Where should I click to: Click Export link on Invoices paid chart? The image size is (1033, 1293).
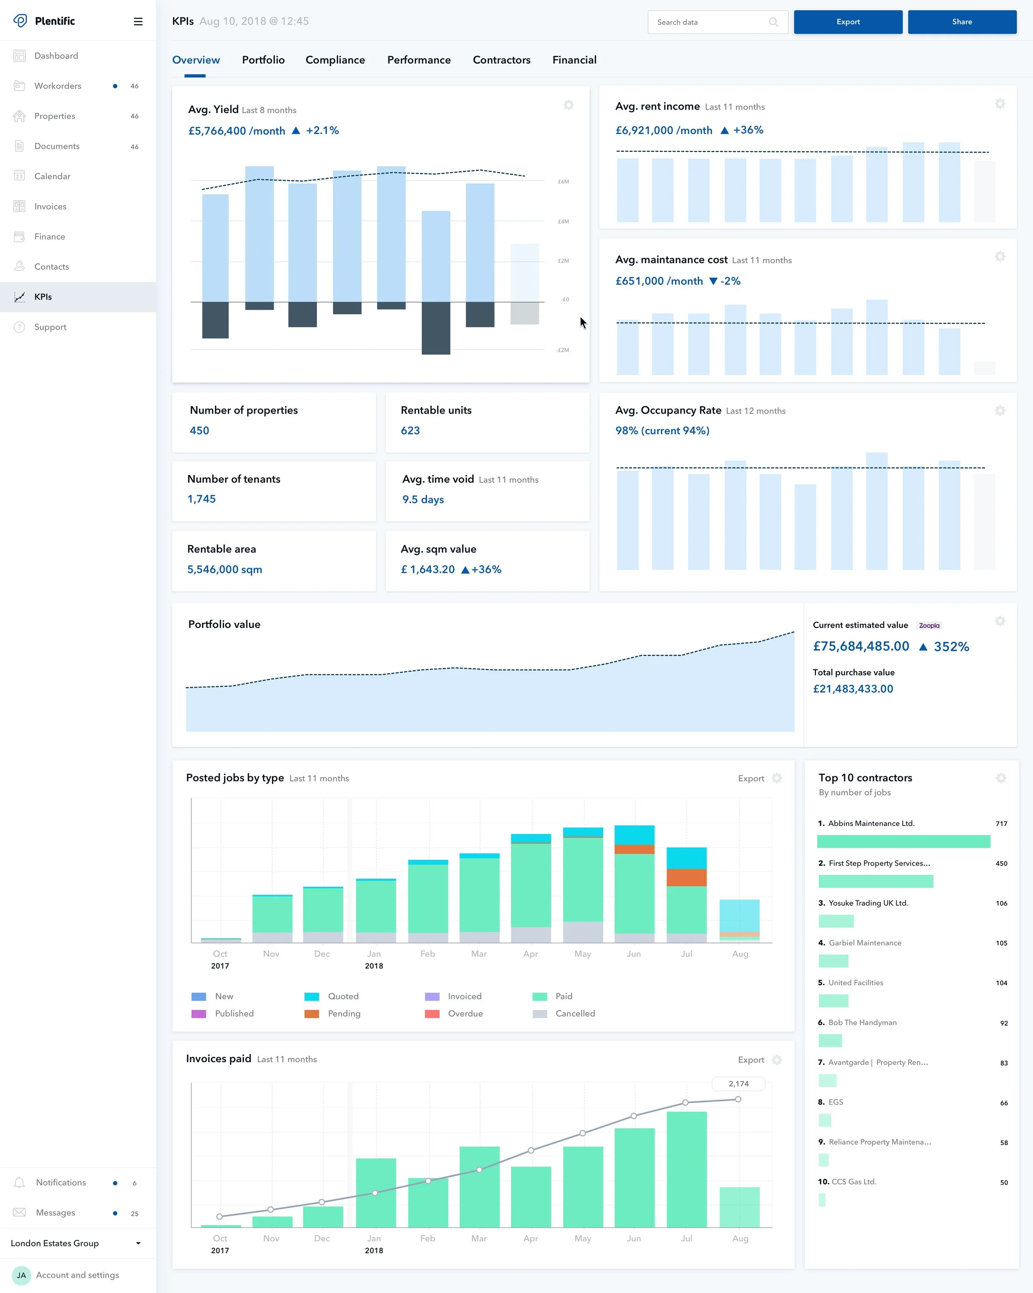tap(751, 1060)
